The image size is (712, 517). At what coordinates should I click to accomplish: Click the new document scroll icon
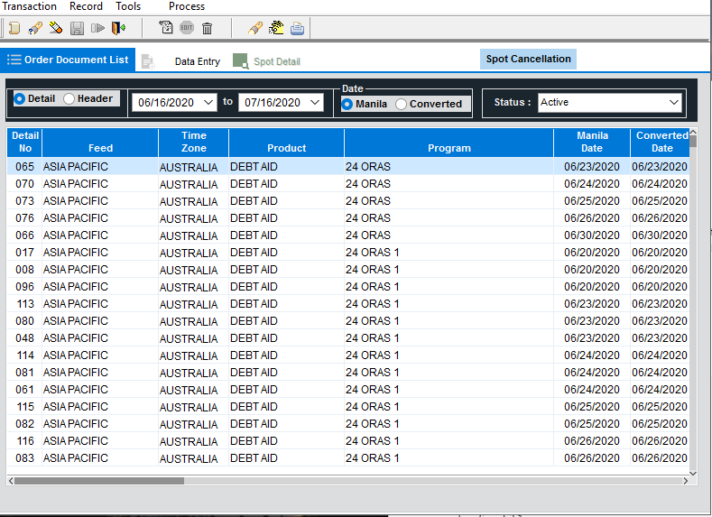14,29
